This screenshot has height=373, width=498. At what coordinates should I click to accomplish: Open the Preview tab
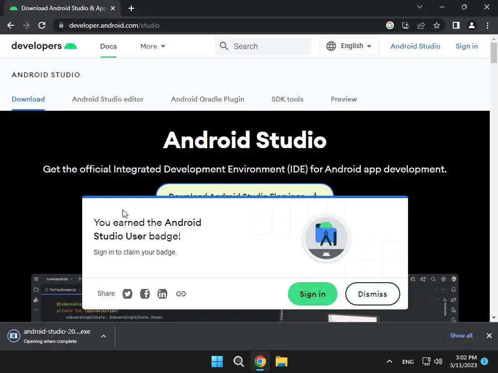344,99
